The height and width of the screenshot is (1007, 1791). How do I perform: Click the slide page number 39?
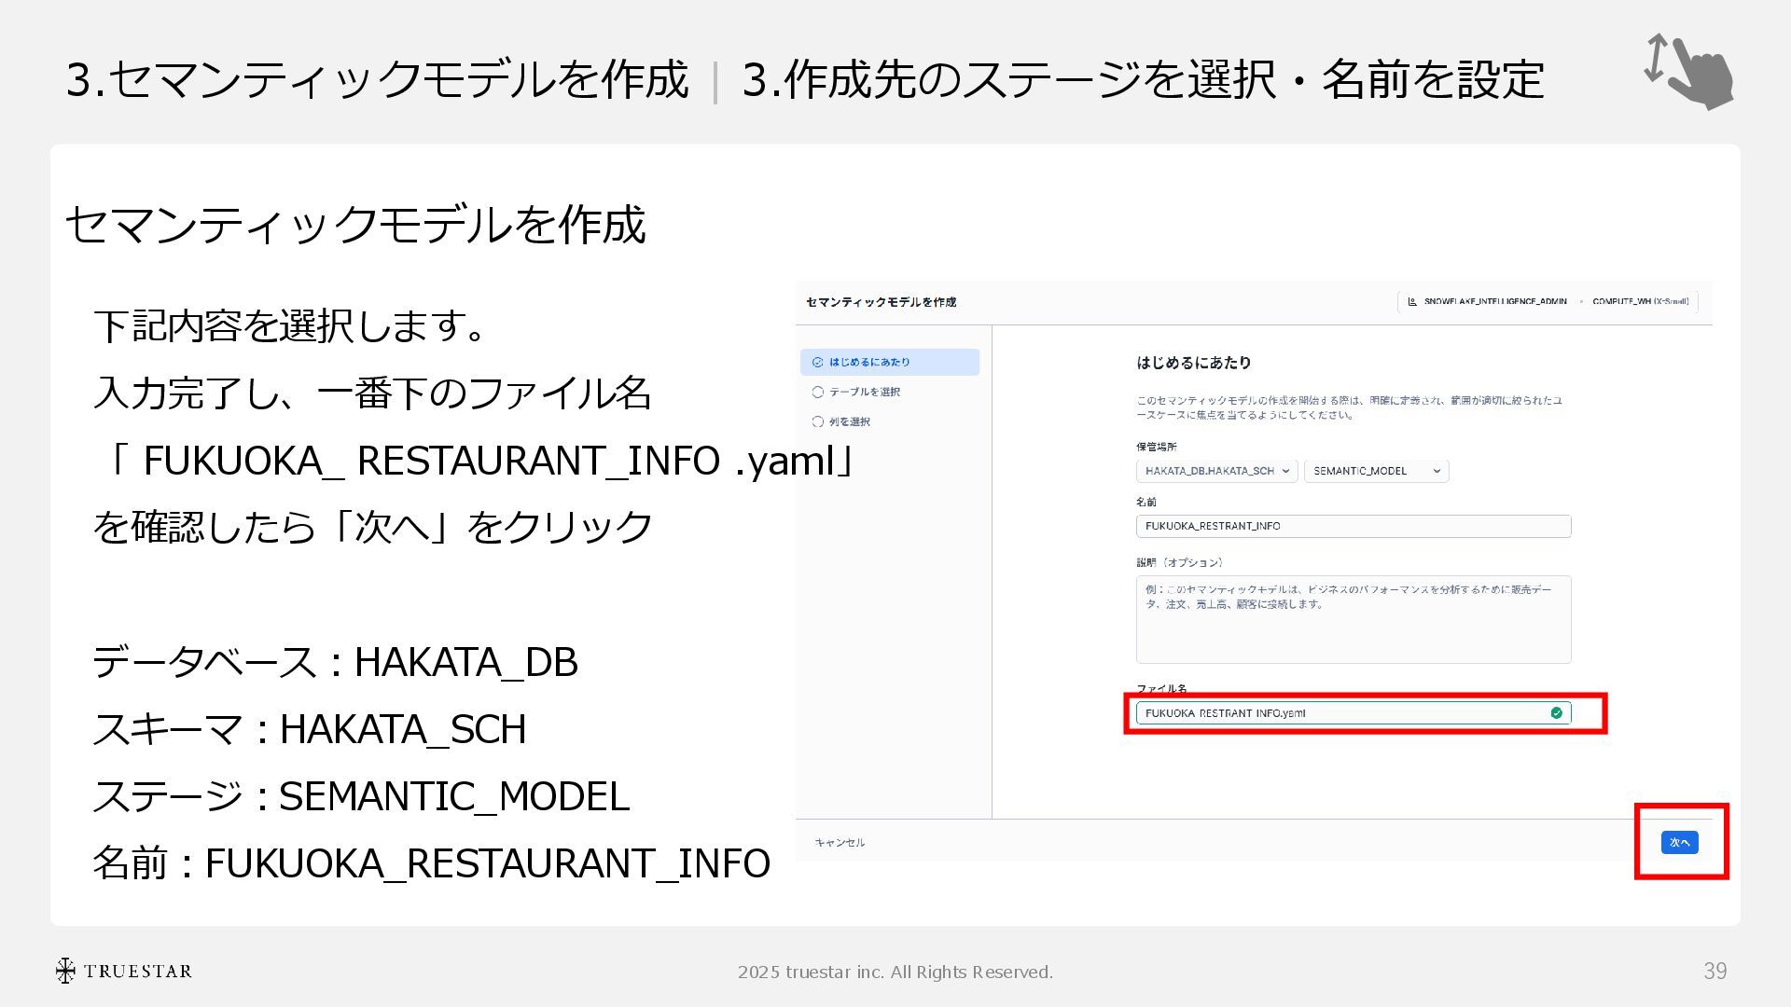coord(1715,971)
